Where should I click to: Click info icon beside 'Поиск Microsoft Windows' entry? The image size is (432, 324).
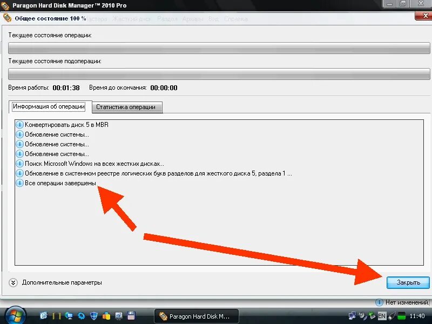[x=19, y=164]
